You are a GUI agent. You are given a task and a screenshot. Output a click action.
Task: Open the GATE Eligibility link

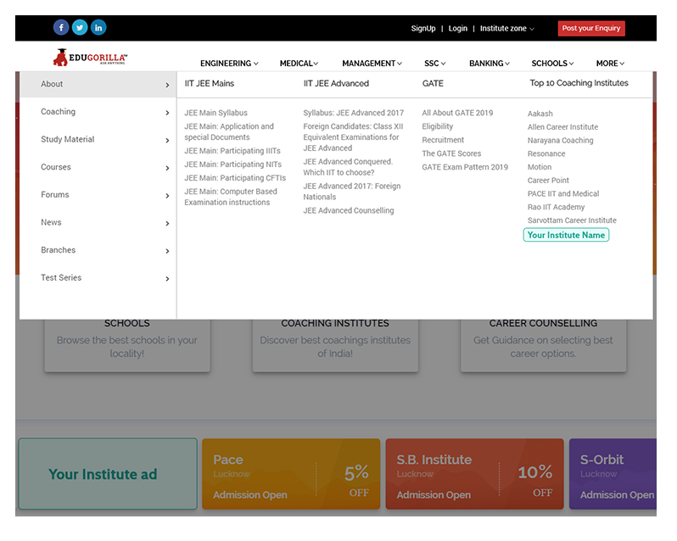coord(438,126)
